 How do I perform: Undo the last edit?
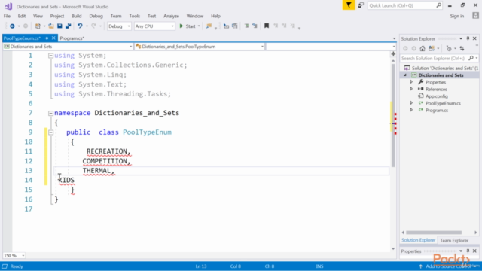pyautogui.click(x=80, y=26)
